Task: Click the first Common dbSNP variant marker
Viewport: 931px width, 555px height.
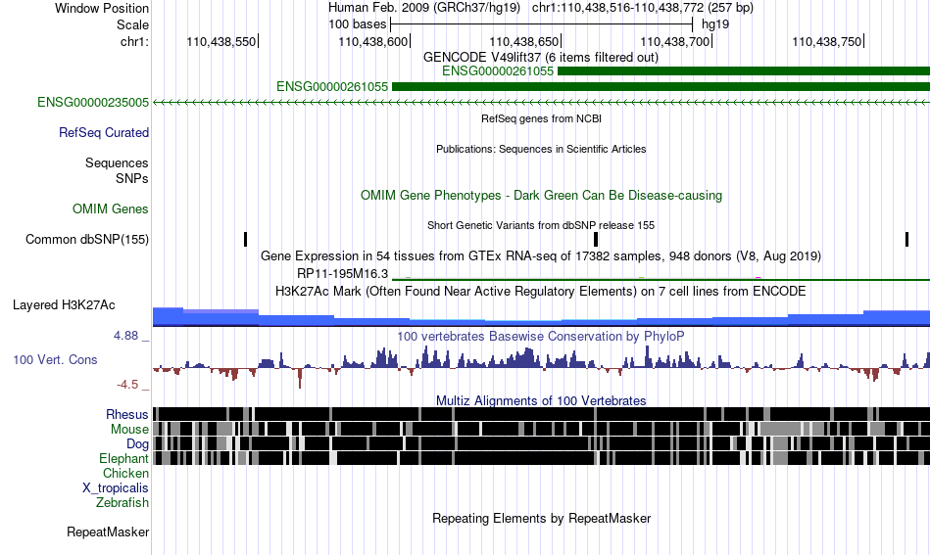Action: [x=245, y=240]
